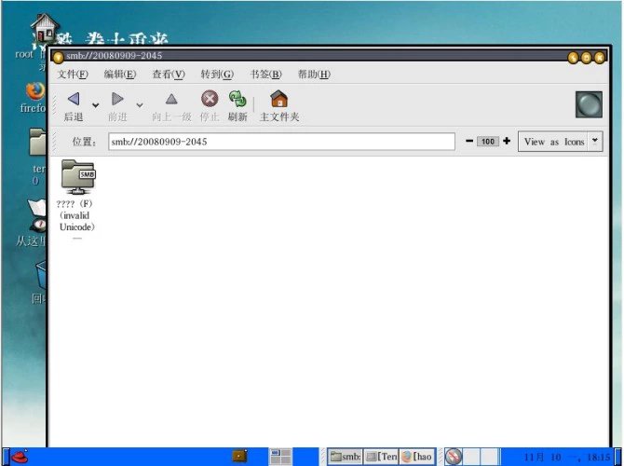
Task: Click the Refresh (刷新) toolbar icon
Action: pos(237,100)
